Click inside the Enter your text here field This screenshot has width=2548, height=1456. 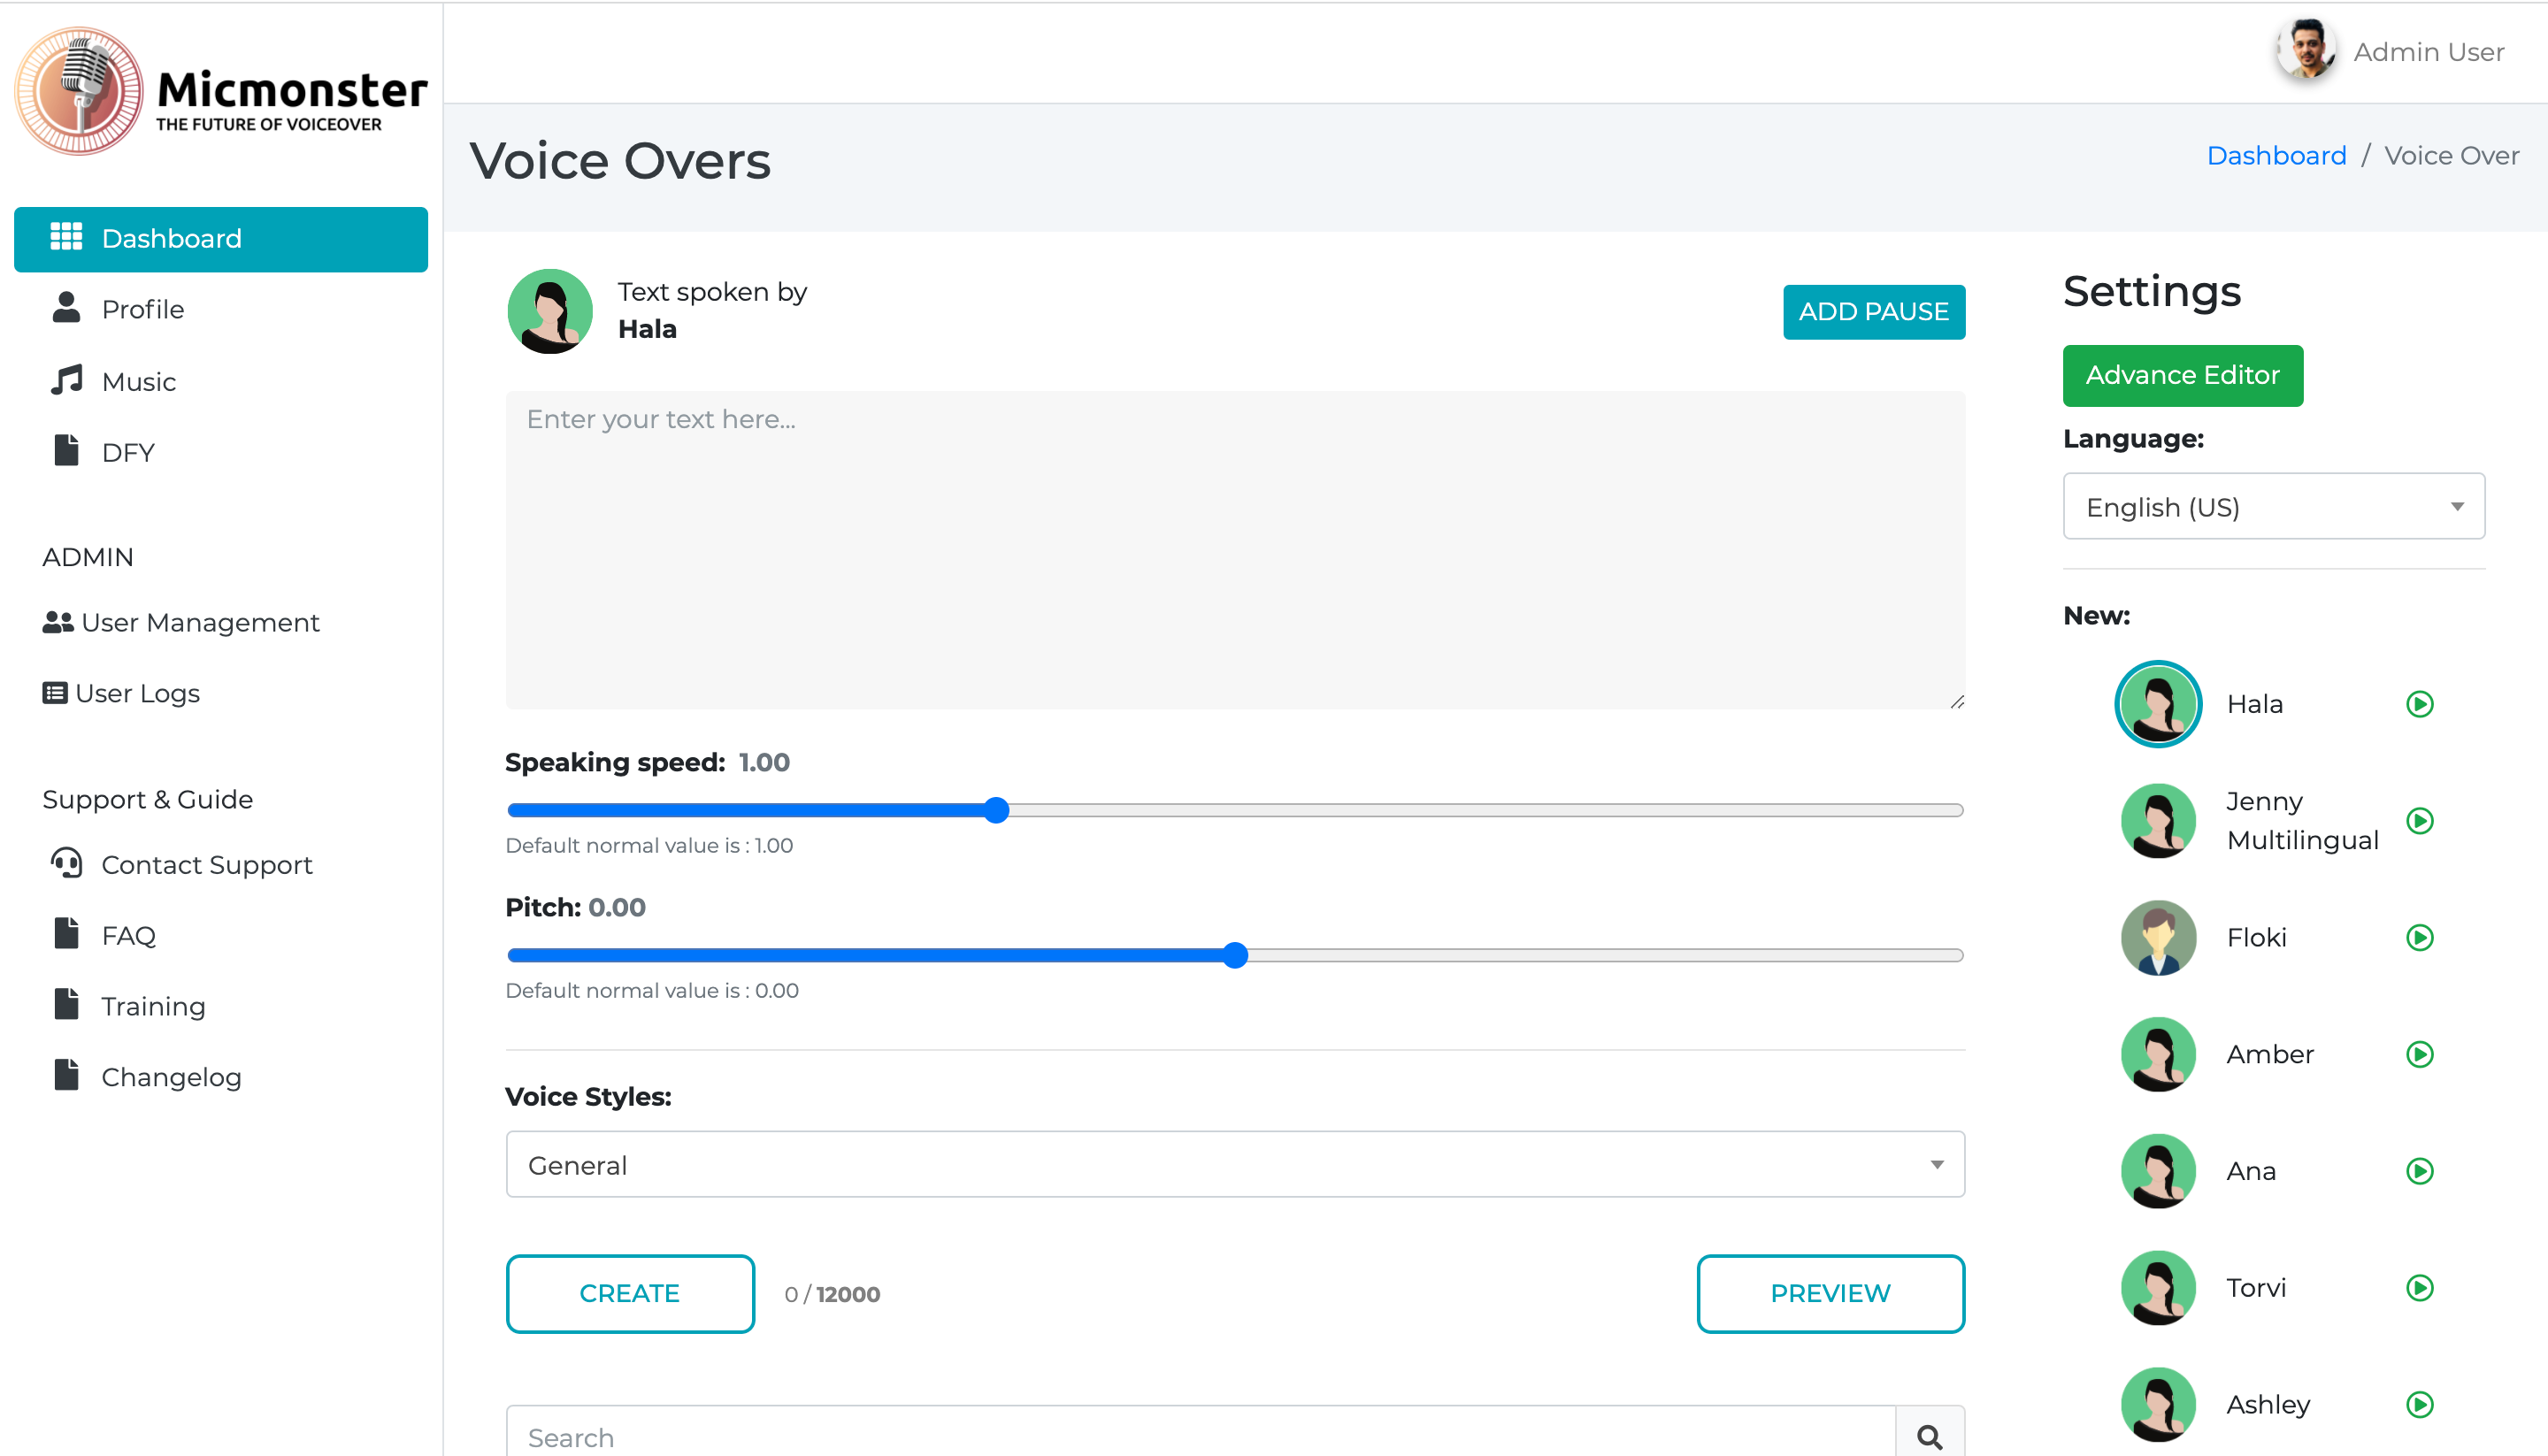pos(1234,550)
